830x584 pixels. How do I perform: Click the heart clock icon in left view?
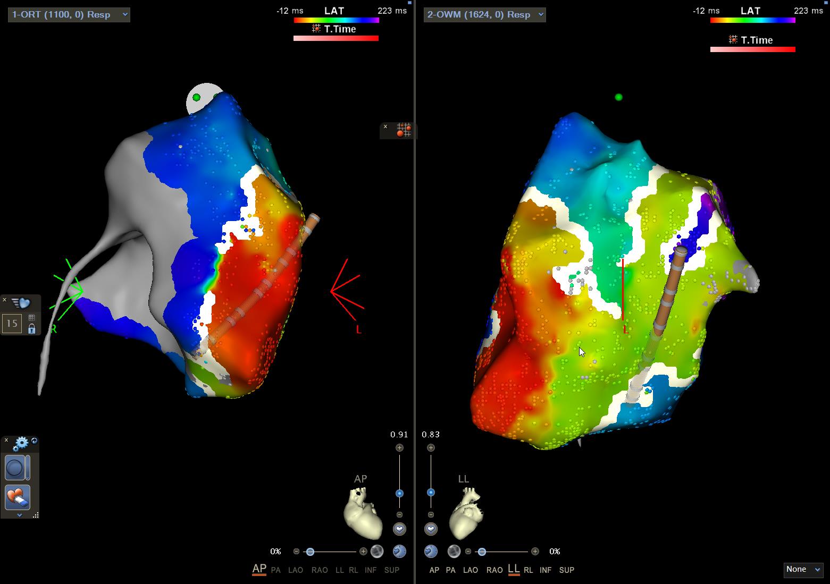click(399, 552)
